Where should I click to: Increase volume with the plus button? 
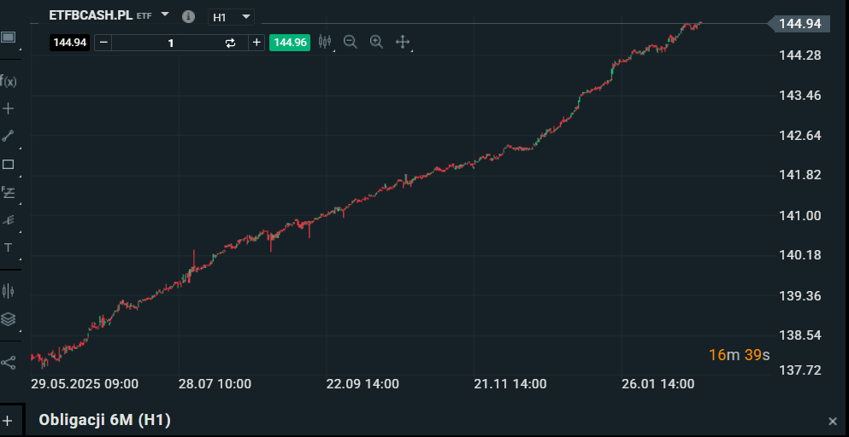coord(256,43)
